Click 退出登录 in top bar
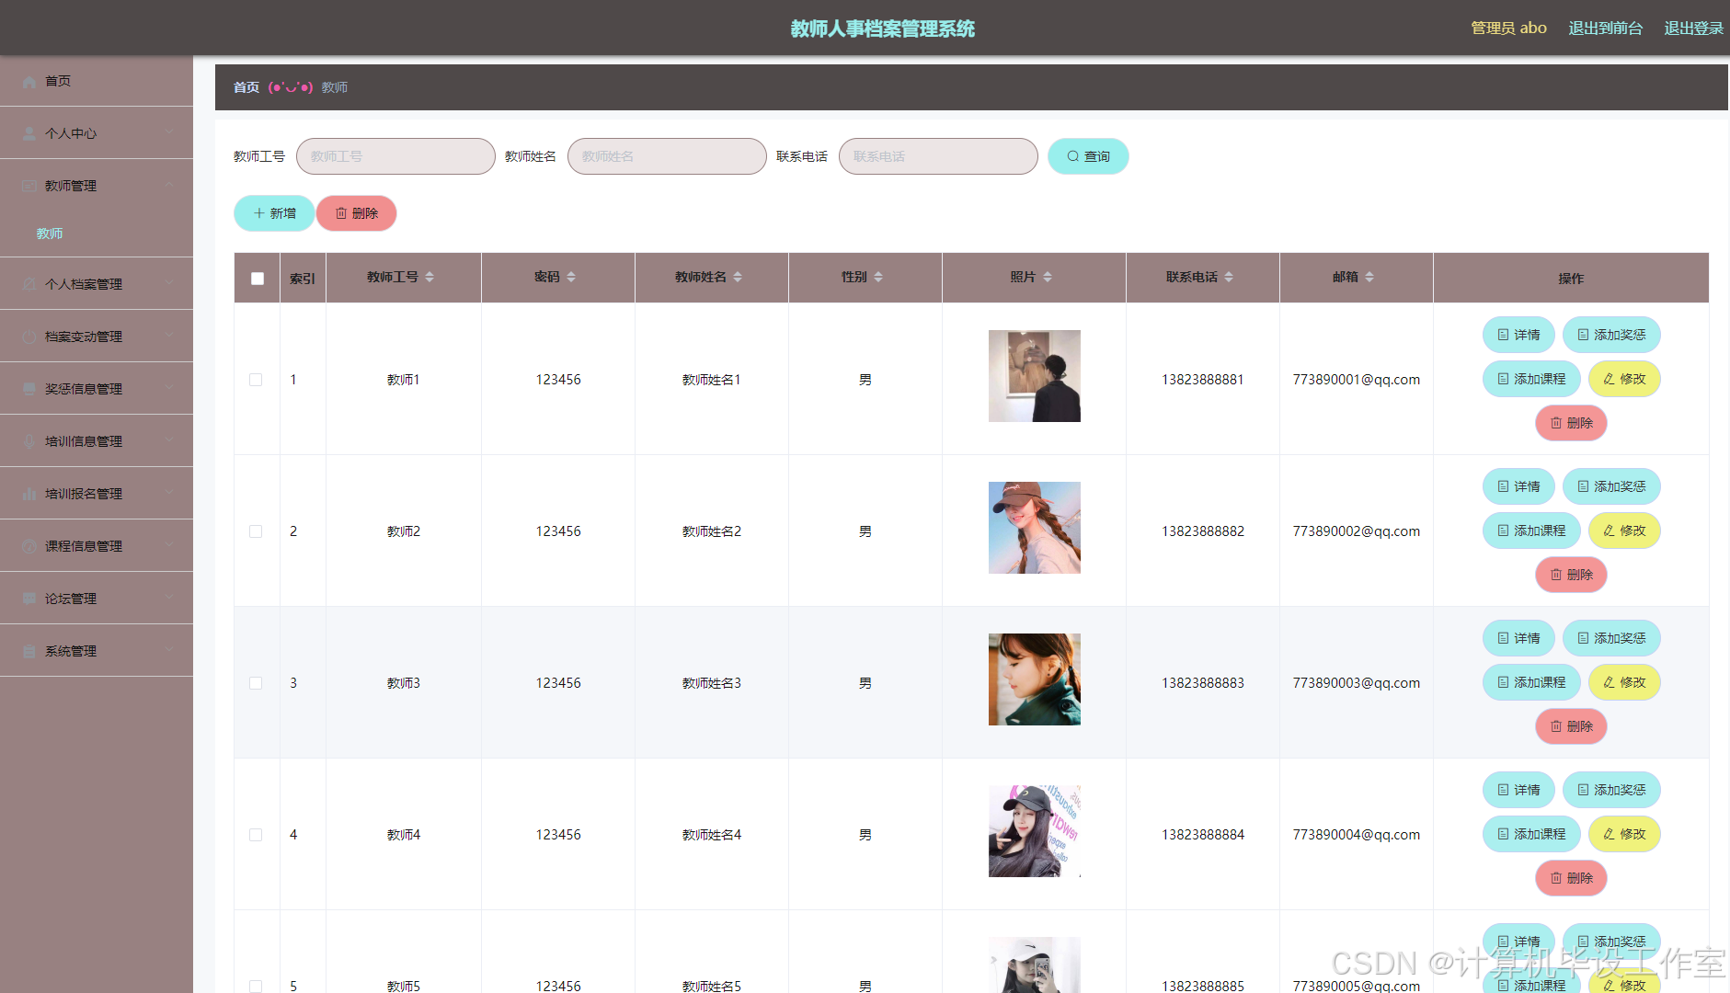 [x=1693, y=29]
